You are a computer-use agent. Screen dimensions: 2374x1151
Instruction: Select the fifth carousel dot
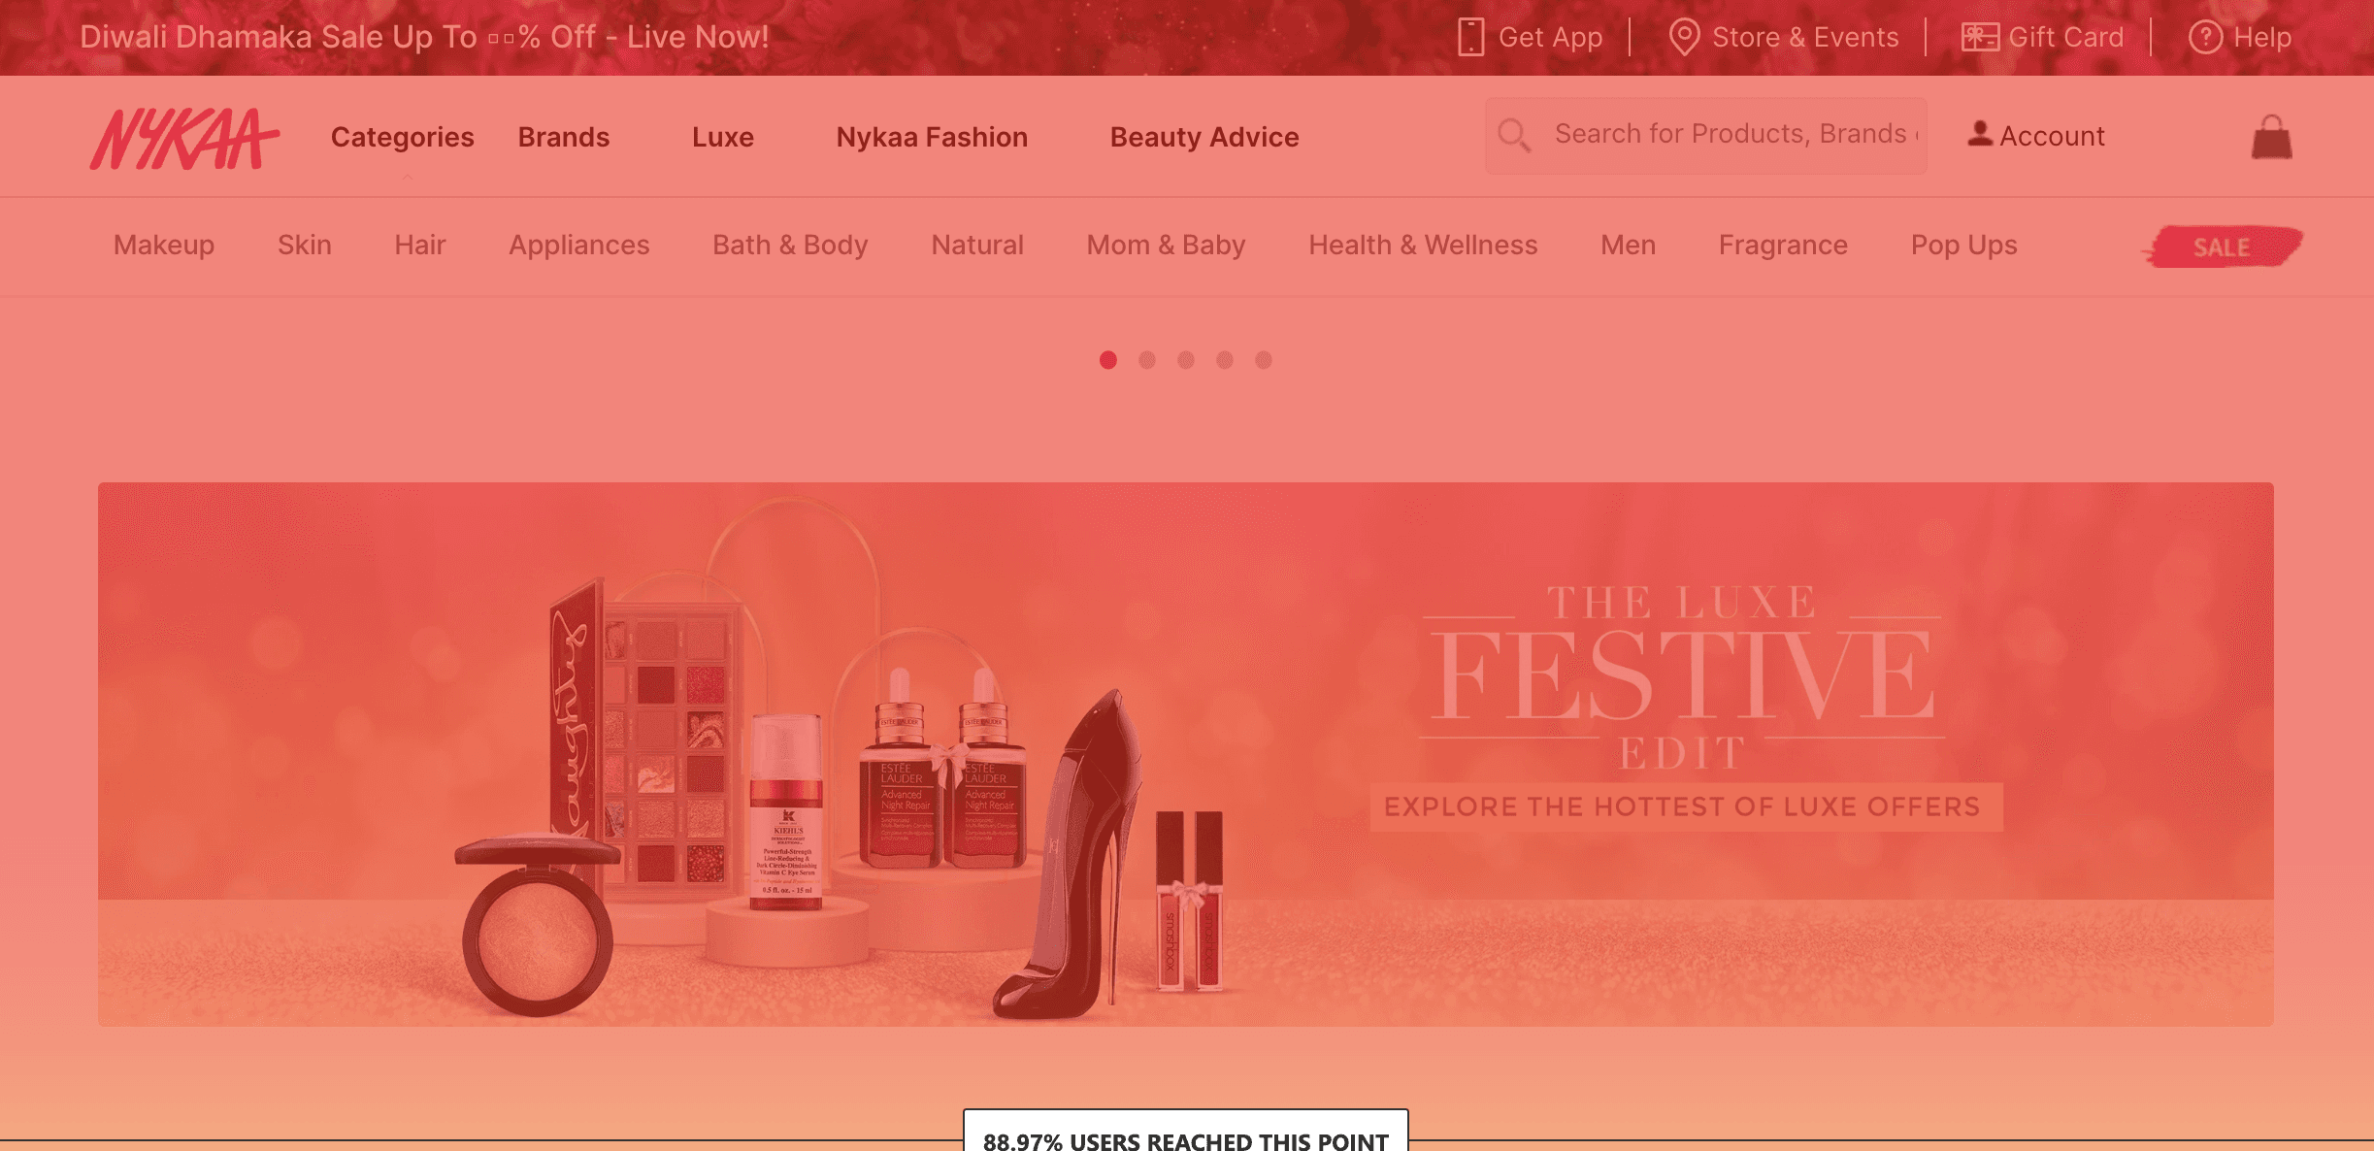point(1264,360)
